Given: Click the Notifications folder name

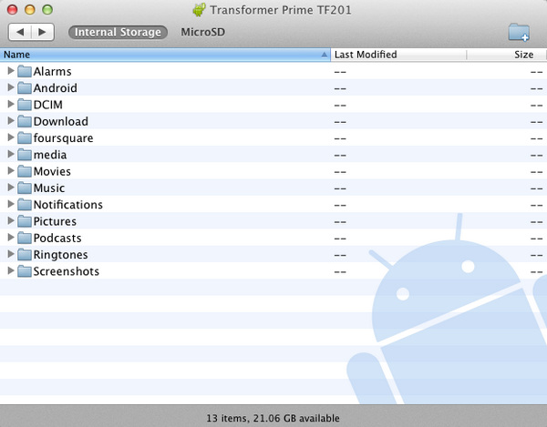Looking at the screenshot, I should click(68, 205).
